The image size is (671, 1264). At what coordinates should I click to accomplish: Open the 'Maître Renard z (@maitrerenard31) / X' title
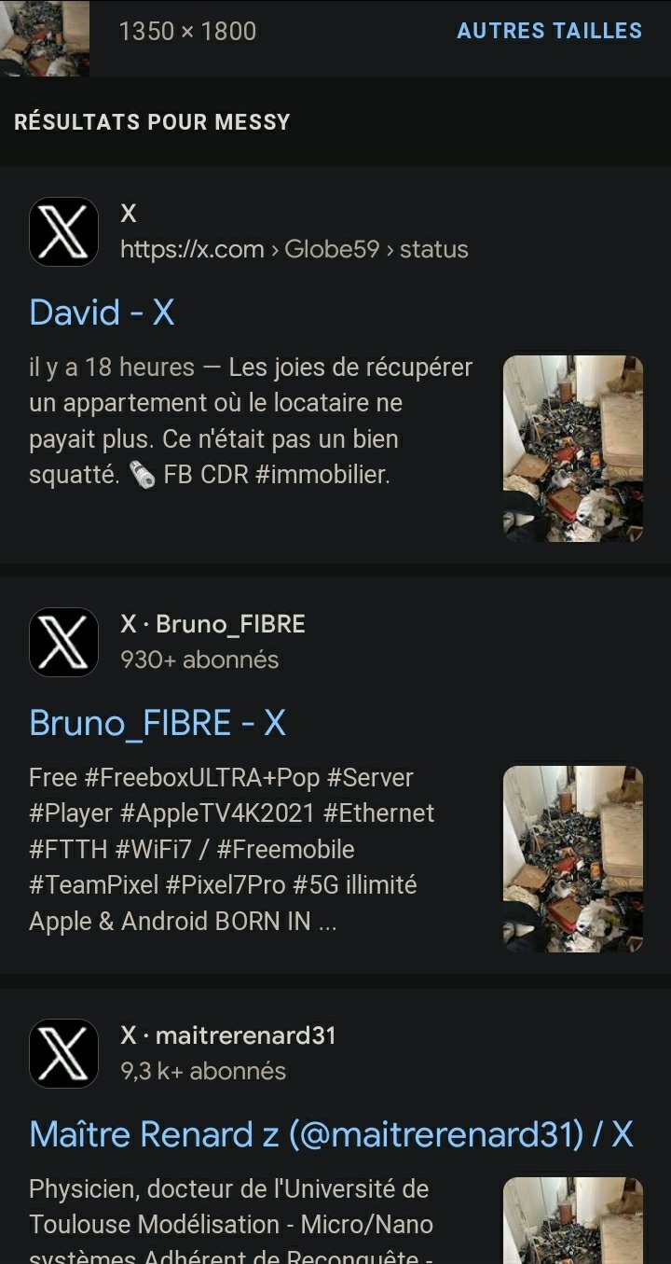(331, 1133)
